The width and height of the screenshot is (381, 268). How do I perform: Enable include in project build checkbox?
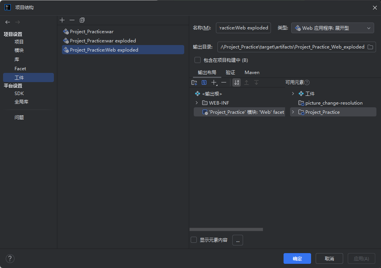pyautogui.click(x=198, y=60)
